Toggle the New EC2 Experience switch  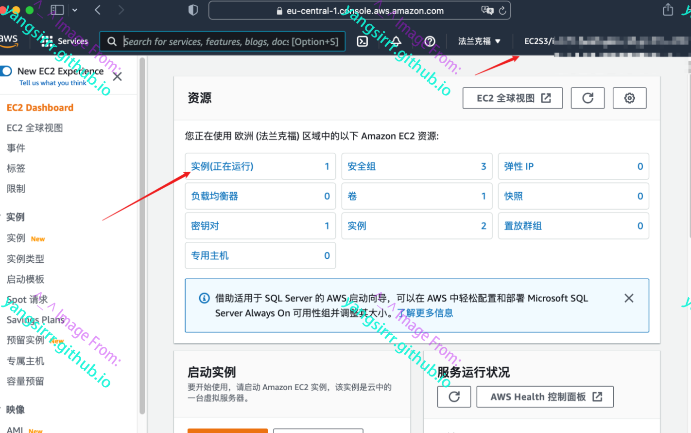click(6, 71)
